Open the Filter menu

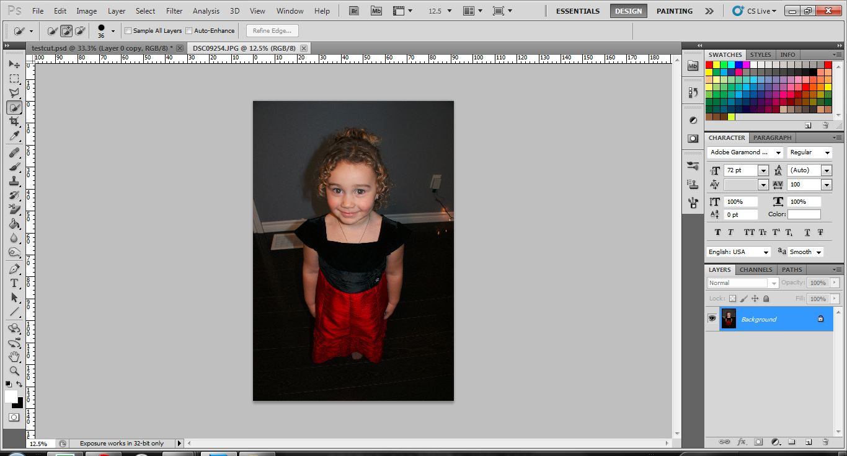tap(174, 11)
